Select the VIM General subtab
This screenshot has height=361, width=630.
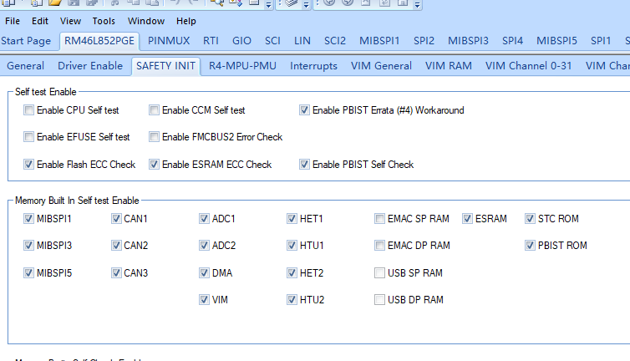tap(381, 66)
